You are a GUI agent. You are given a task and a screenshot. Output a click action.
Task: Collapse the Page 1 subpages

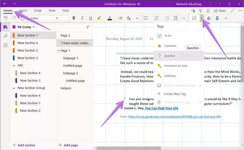point(59,50)
